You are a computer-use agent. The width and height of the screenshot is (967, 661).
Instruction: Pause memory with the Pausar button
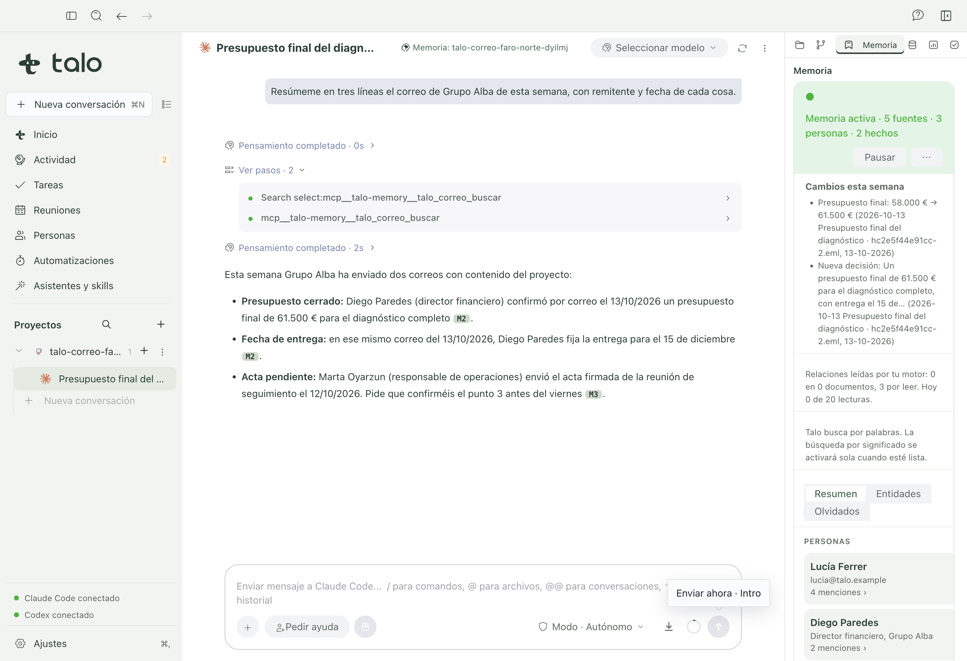pyautogui.click(x=880, y=158)
